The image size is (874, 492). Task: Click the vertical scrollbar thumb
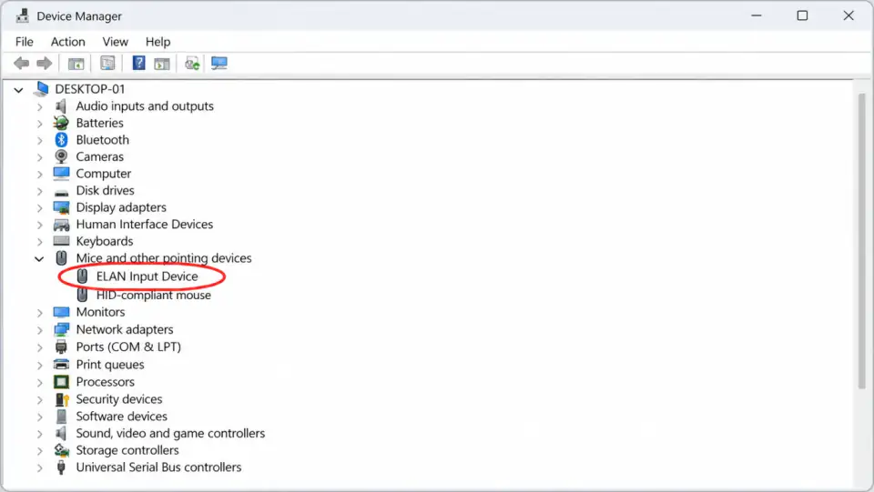point(862,240)
